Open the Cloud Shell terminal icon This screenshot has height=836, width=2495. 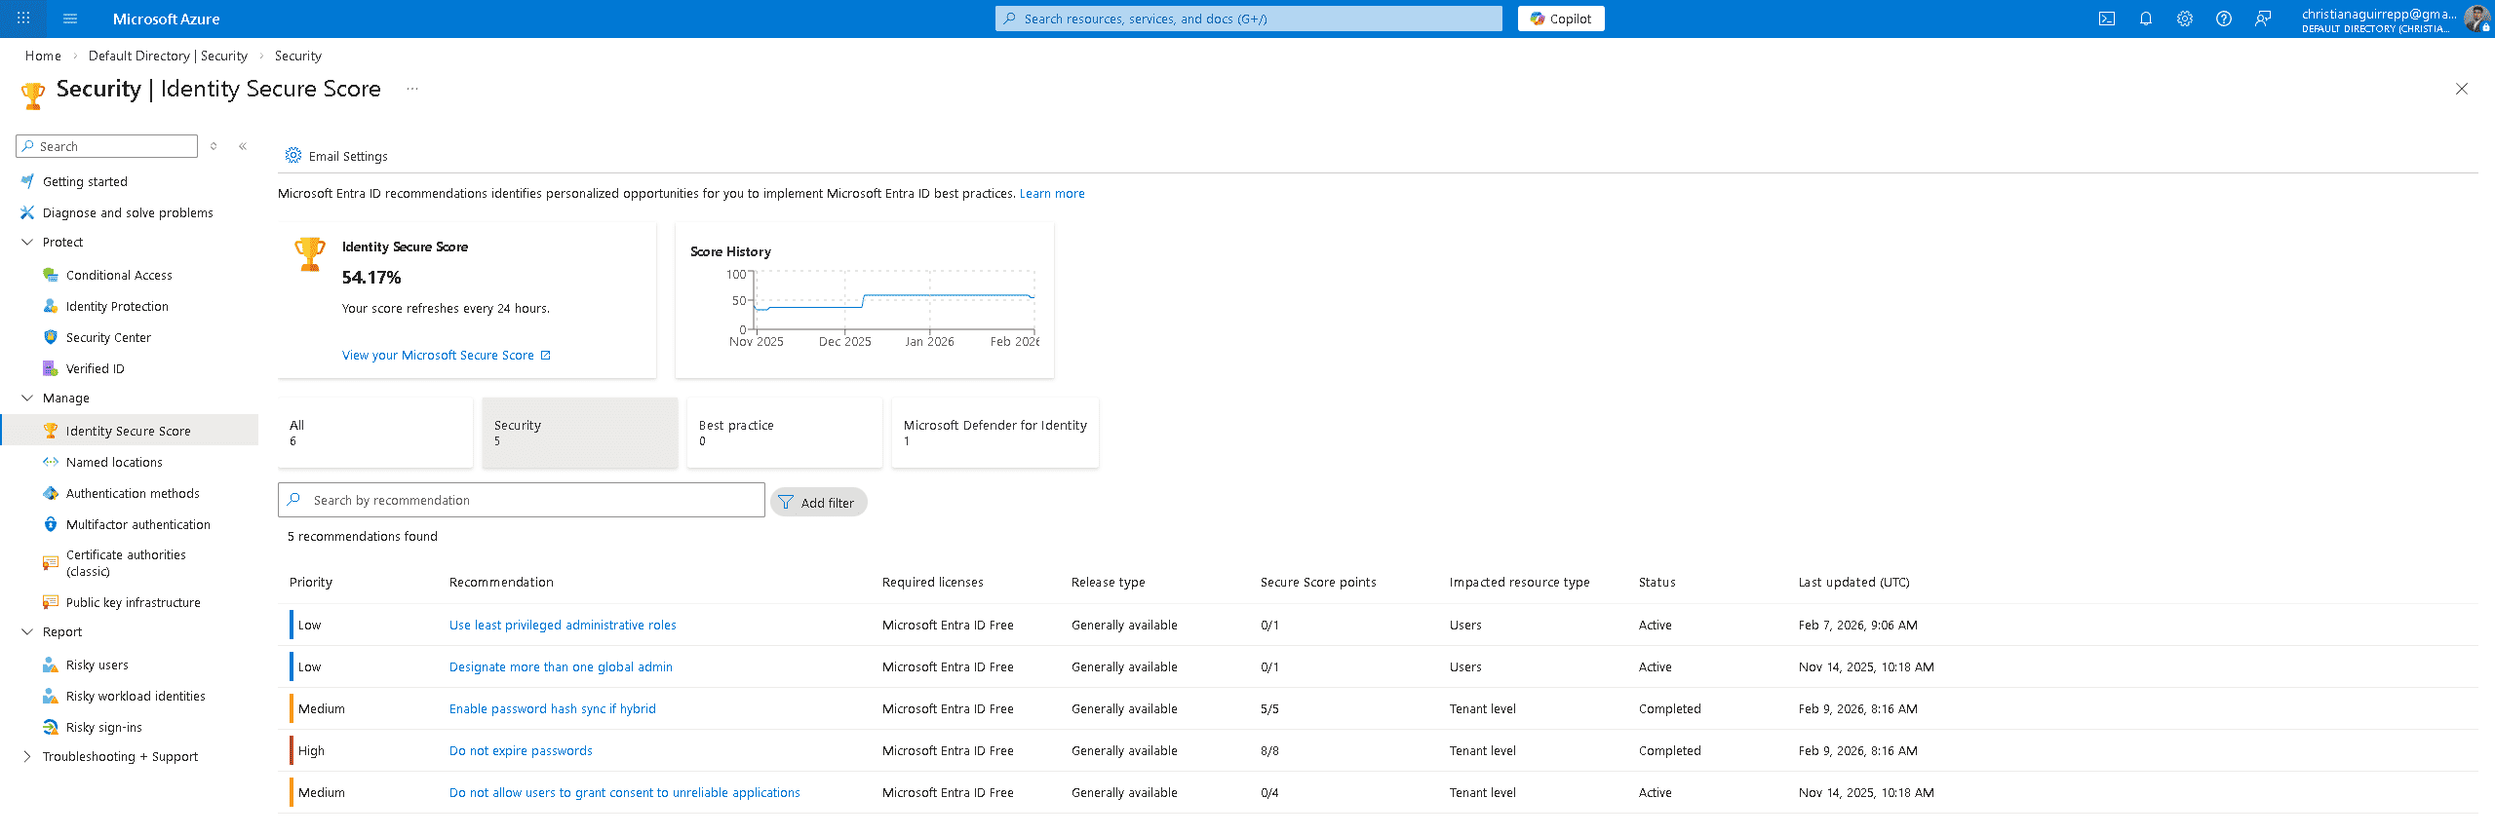tap(2106, 19)
